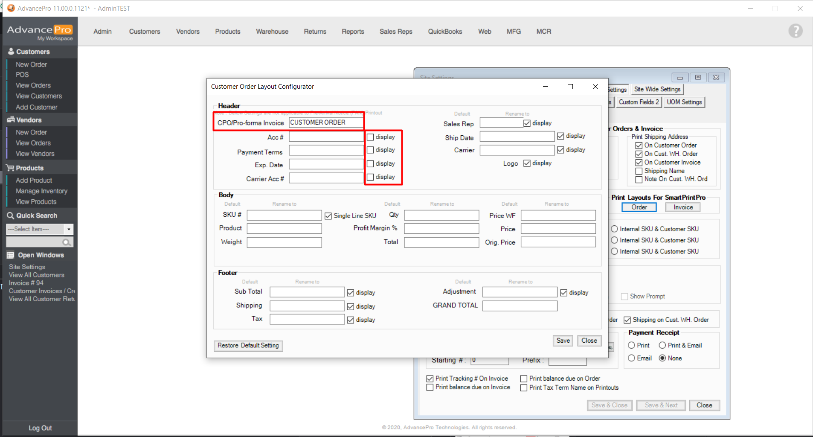Click the CPO/Pro-forma Invoice text field
This screenshot has width=813, height=437.
(x=326, y=122)
